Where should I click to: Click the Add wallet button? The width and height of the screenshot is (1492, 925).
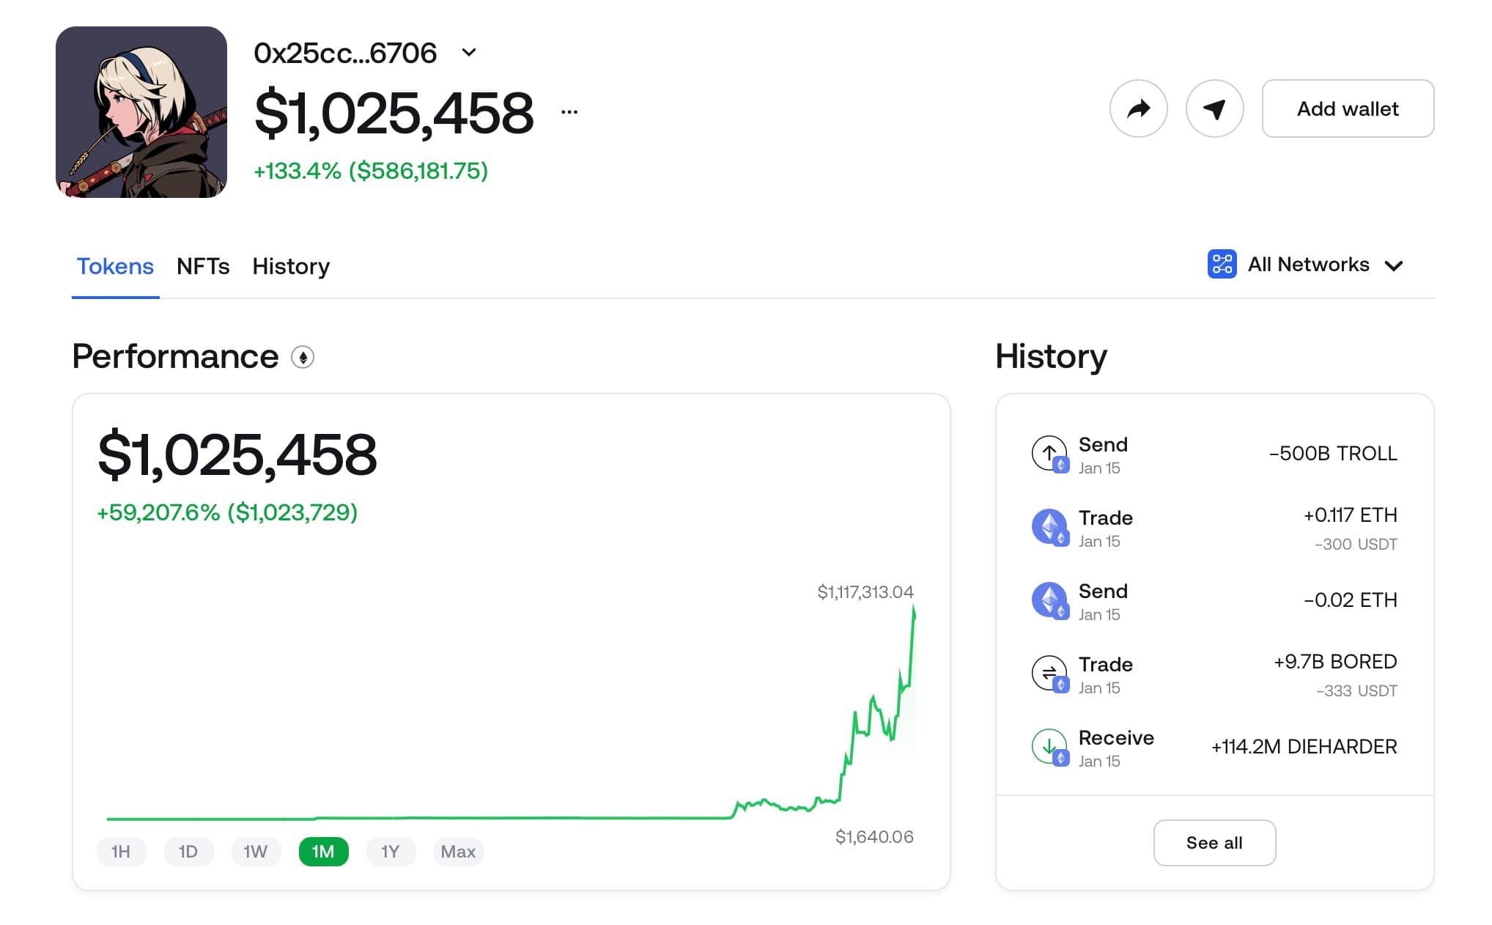[1348, 108]
